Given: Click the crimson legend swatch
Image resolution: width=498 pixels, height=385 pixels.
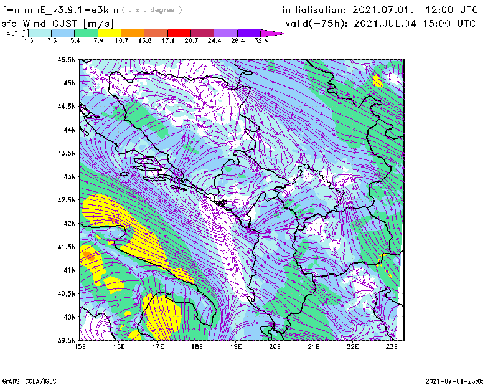Looking at the screenshot, I should (202, 33).
